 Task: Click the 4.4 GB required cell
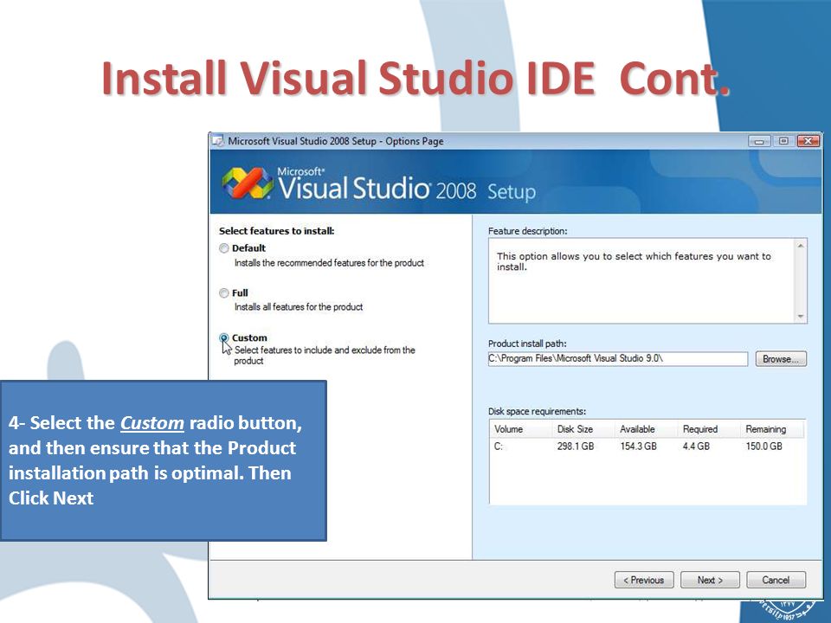coord(696,446)
